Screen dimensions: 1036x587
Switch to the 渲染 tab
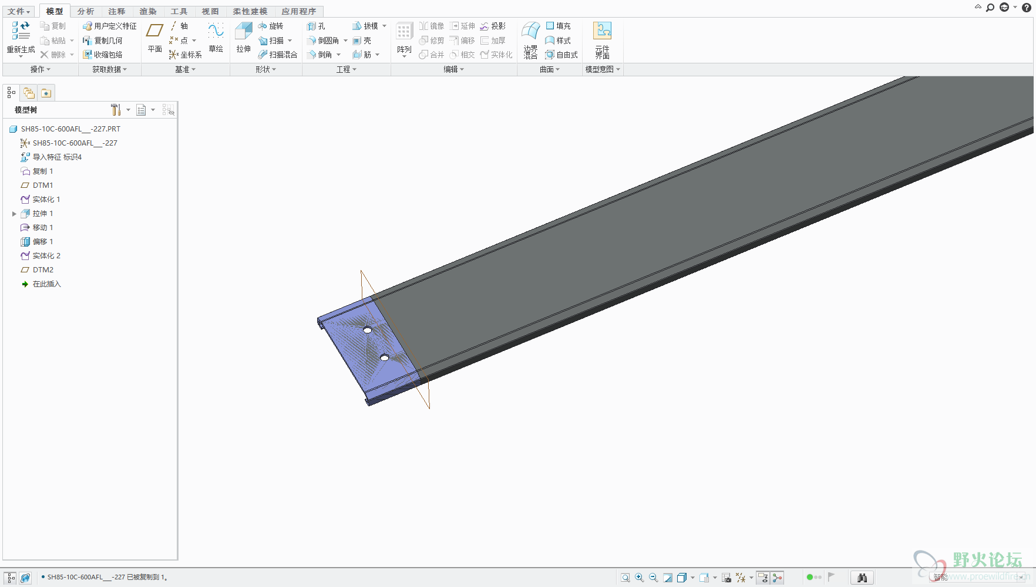click(x=148, y=11)
